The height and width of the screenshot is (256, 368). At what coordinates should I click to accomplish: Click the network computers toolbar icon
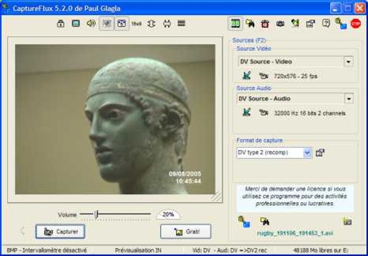coord(341,24)
